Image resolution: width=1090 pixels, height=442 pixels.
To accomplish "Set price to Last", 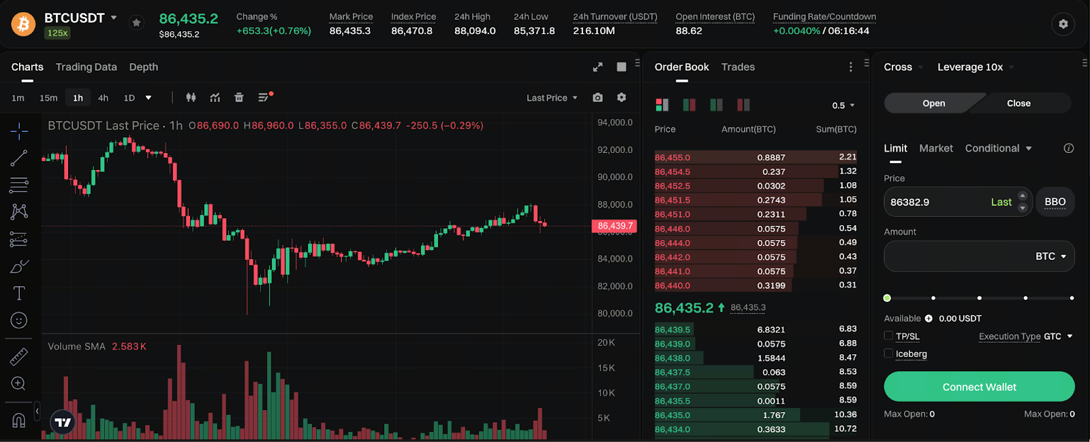I will tap(1001, 202).
